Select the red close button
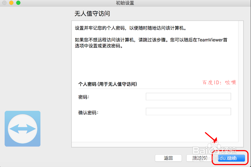Screen dimensions: 251x167 coord(4,3)
